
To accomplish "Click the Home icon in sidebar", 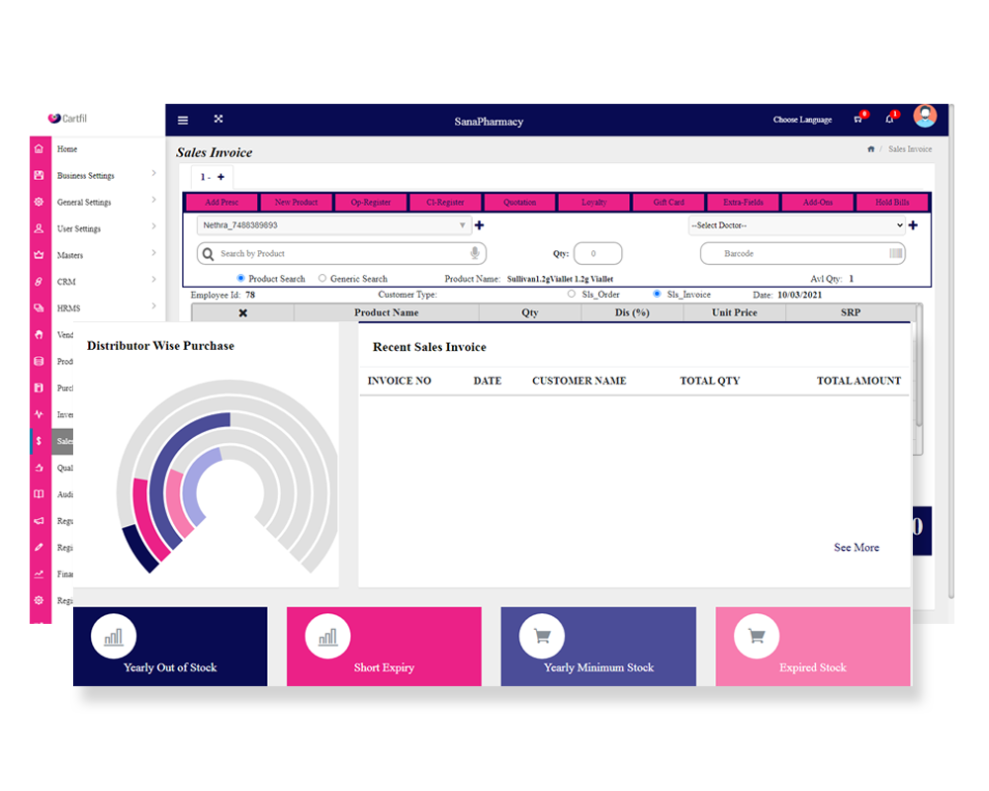I will point(40,149).
